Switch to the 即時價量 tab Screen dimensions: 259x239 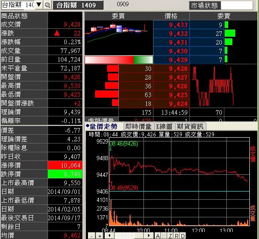tap(138, 127)
